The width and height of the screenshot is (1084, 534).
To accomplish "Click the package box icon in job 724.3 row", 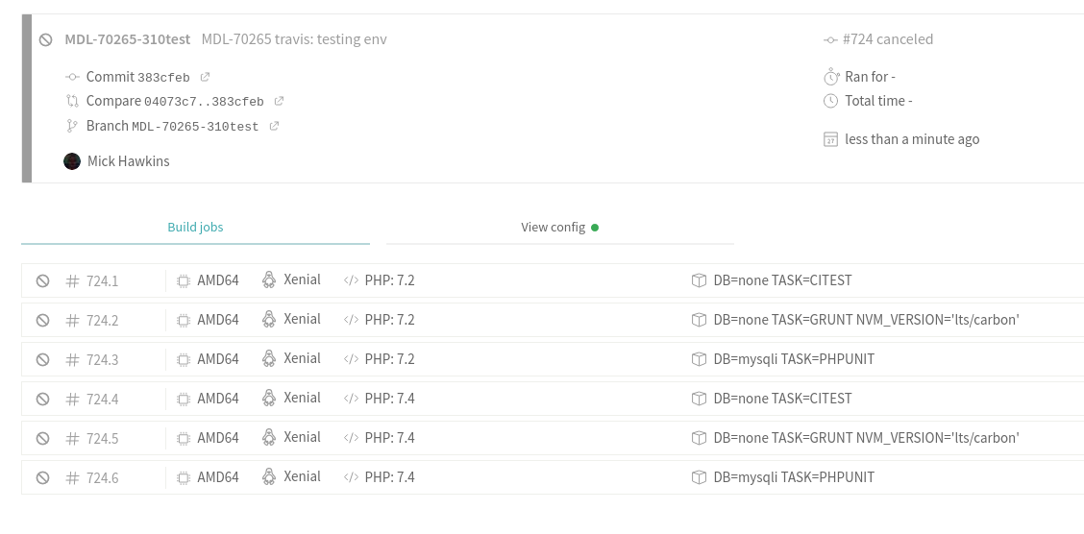I will [x=699, y=359].
